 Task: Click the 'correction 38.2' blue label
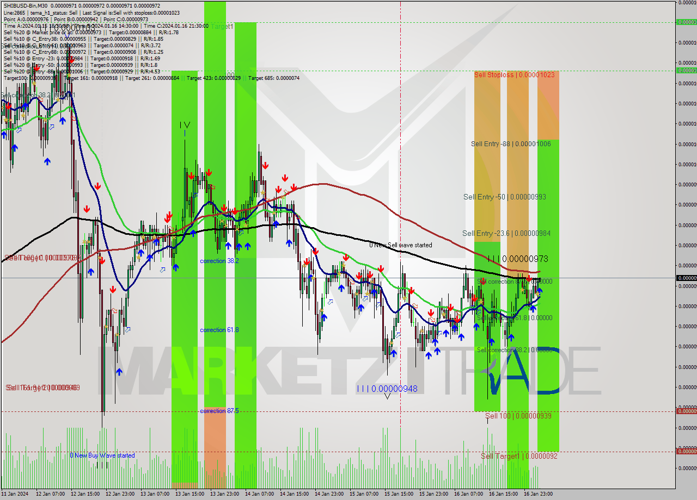click(x=219, y=261)
